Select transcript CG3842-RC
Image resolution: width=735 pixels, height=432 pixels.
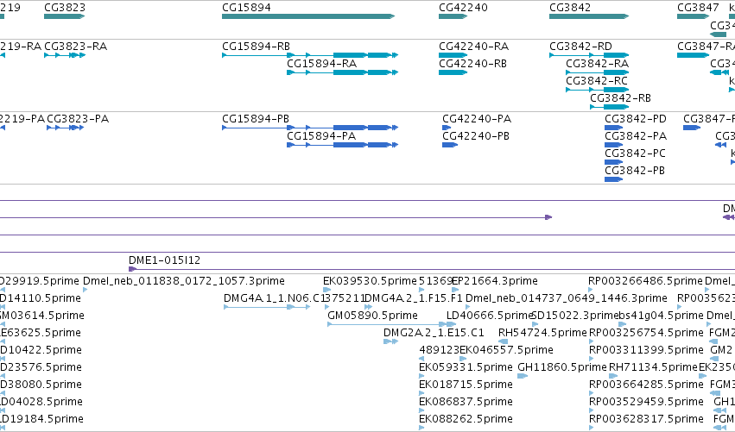597,90
